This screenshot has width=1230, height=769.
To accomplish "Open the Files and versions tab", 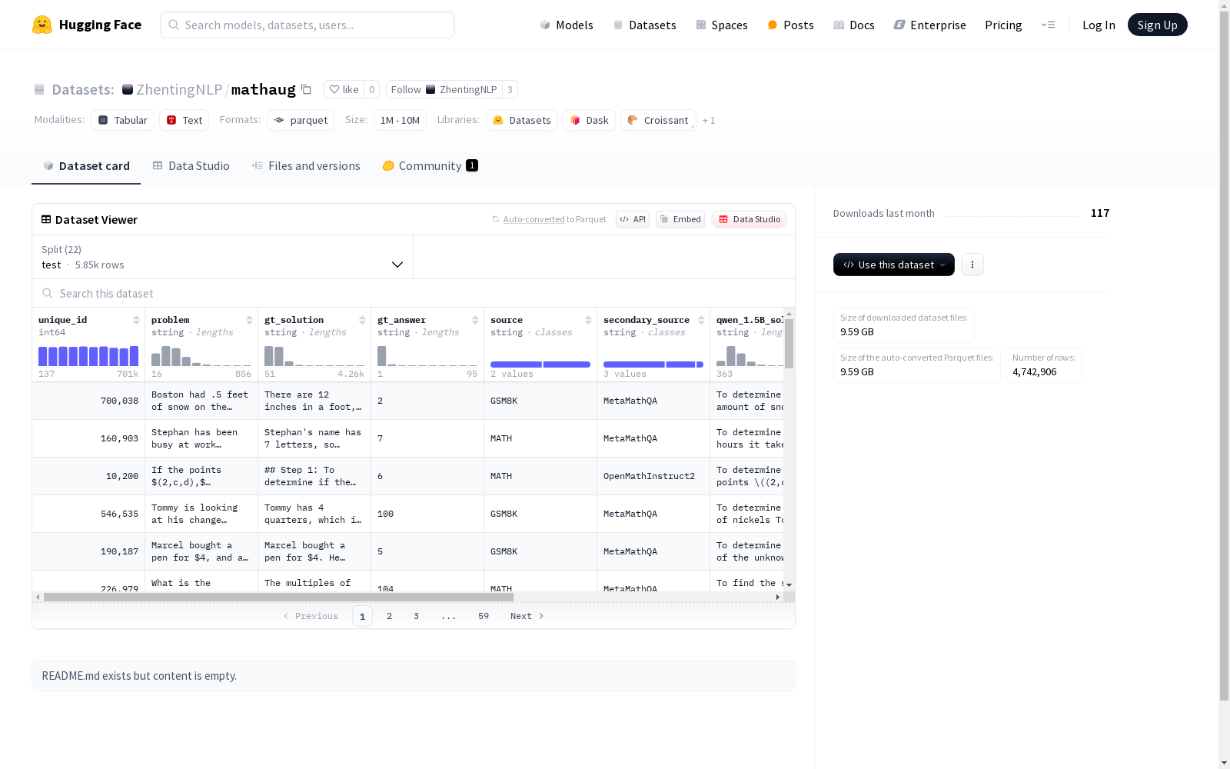I will click(x=306, y=166).
